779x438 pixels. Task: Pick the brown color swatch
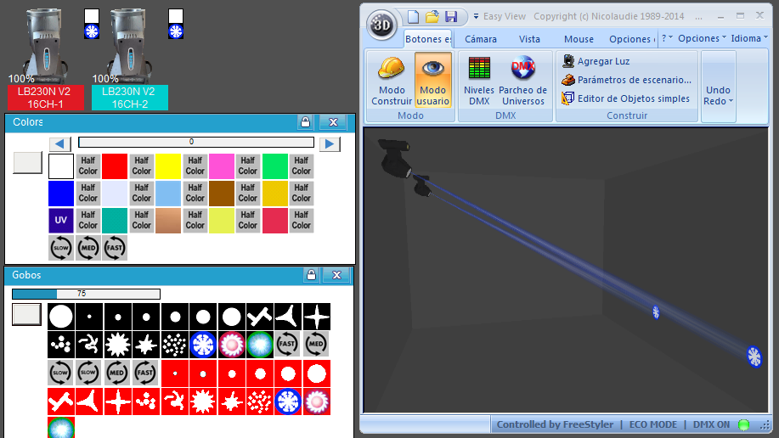222,194
